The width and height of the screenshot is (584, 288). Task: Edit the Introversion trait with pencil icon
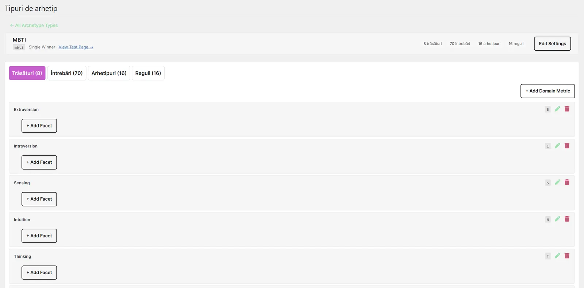click(557, 146)
